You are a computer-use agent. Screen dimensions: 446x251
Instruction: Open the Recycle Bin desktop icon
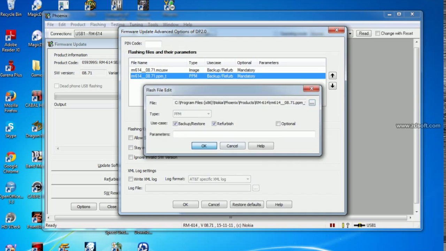tap(11, 8)
